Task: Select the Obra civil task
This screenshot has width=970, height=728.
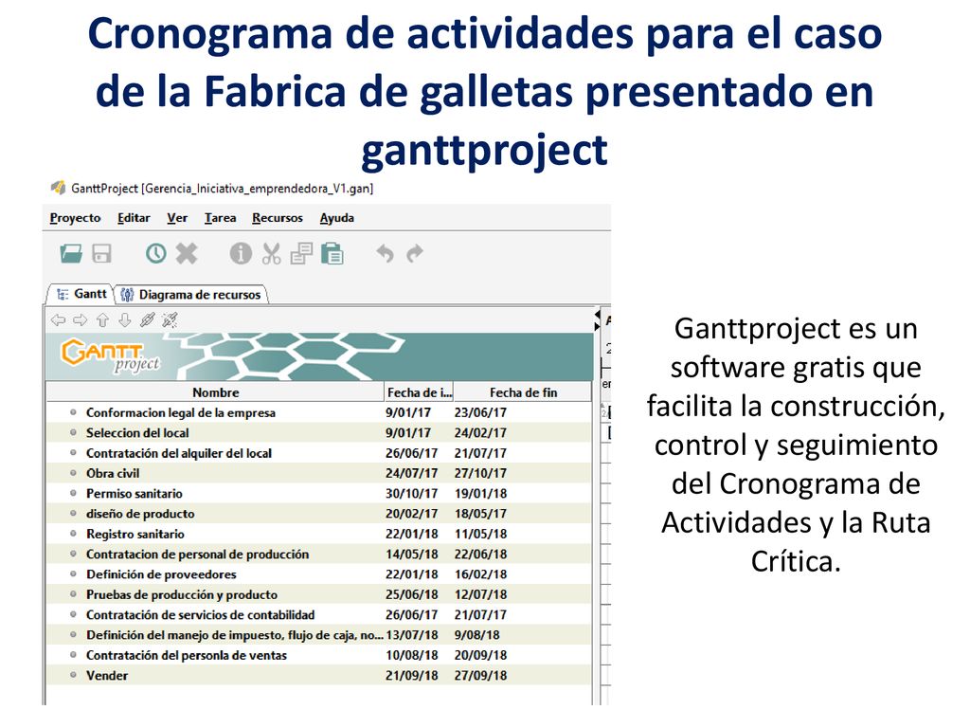Action: pos(113,474)
